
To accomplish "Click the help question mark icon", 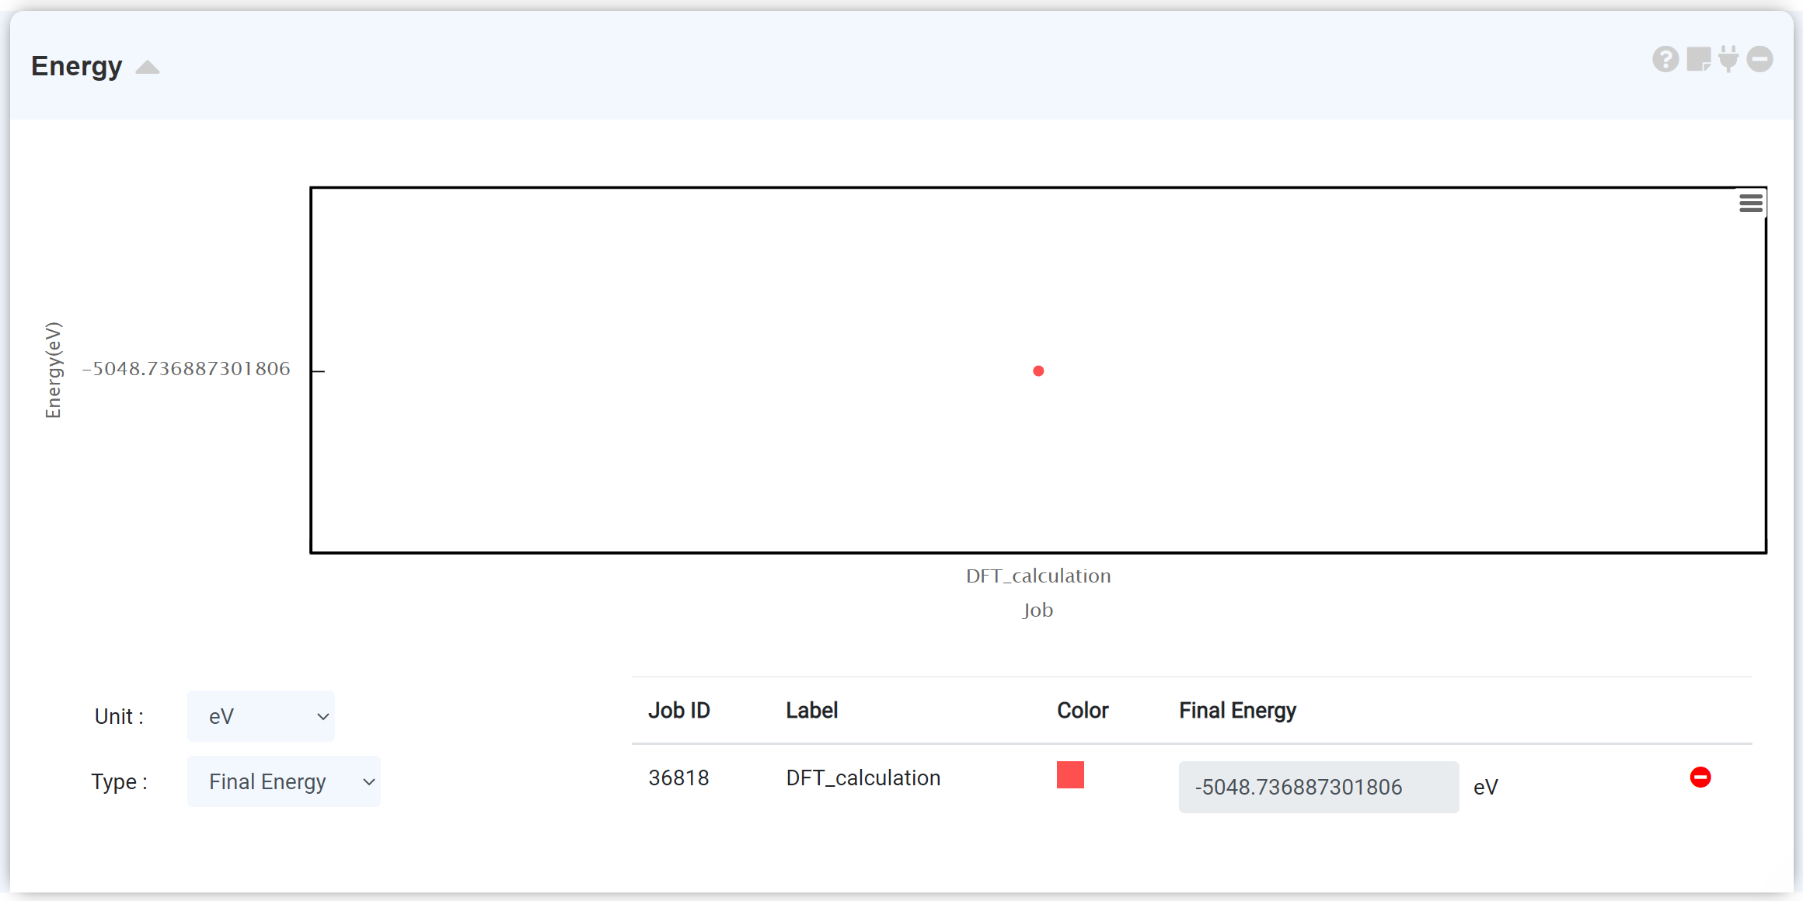I will [1665, 59].
